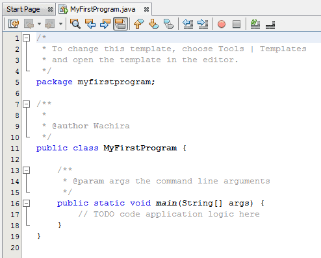The height and width of the screenshot is (258, 321).
Task: Collapse the main method fold at line 16
Action: [x=26, y=203]
